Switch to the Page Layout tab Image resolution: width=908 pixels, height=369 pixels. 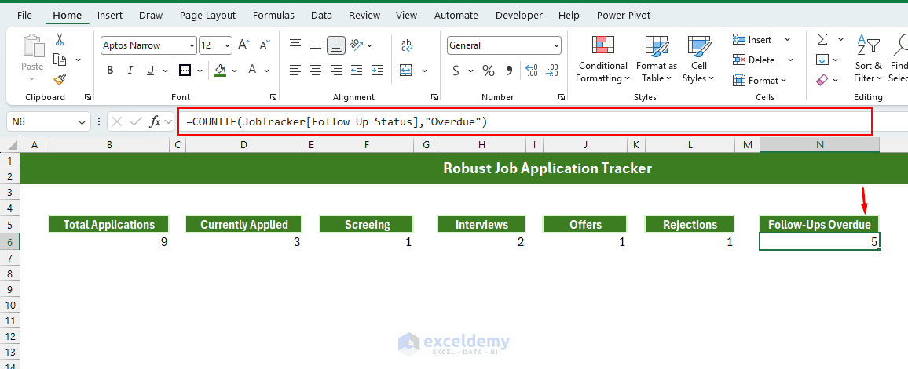(x=208, y=16)
